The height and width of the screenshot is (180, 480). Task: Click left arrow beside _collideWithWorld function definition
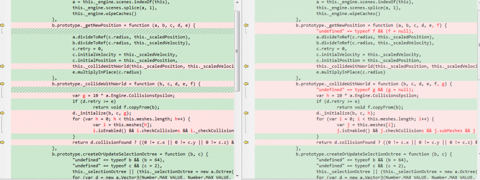[3, 84]
